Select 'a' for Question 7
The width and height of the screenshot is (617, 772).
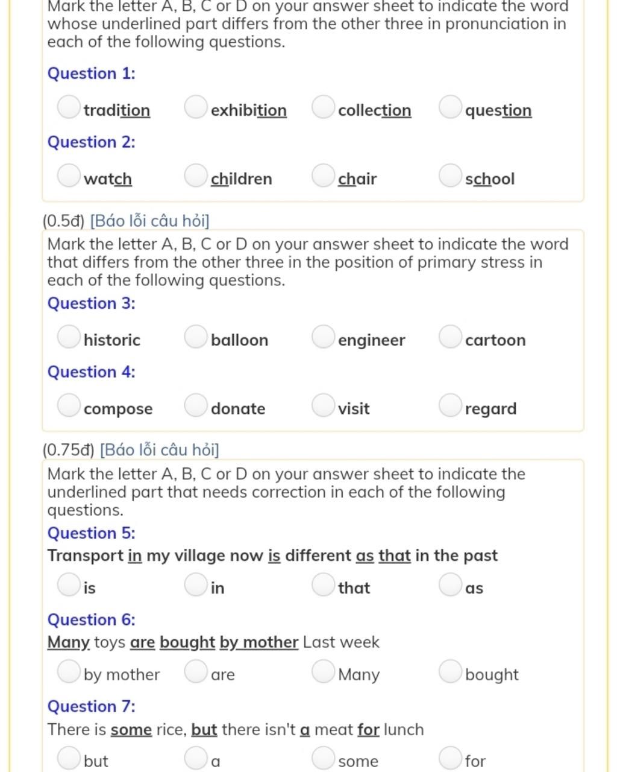[x=196, y=758]
